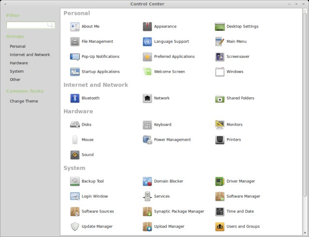
Task: Click the "Driver Manager" label text
Action: click(241, 181)
